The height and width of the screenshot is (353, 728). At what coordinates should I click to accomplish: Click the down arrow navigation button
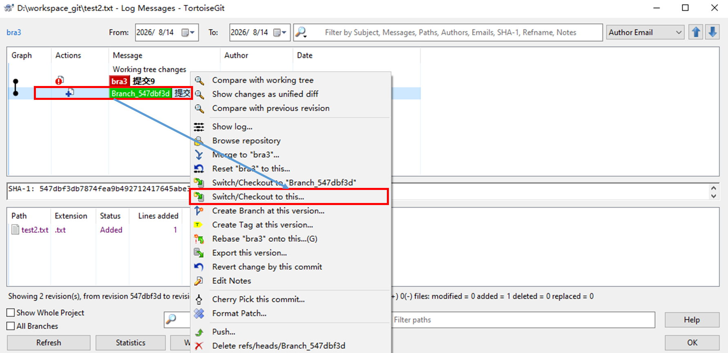point(712,32)
